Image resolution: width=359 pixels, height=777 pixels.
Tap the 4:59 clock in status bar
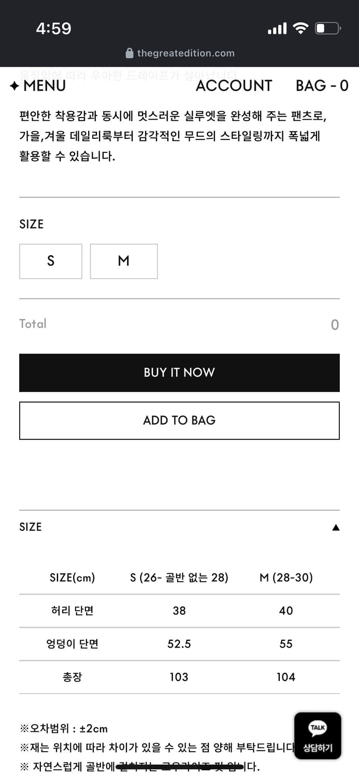(54, 28)
